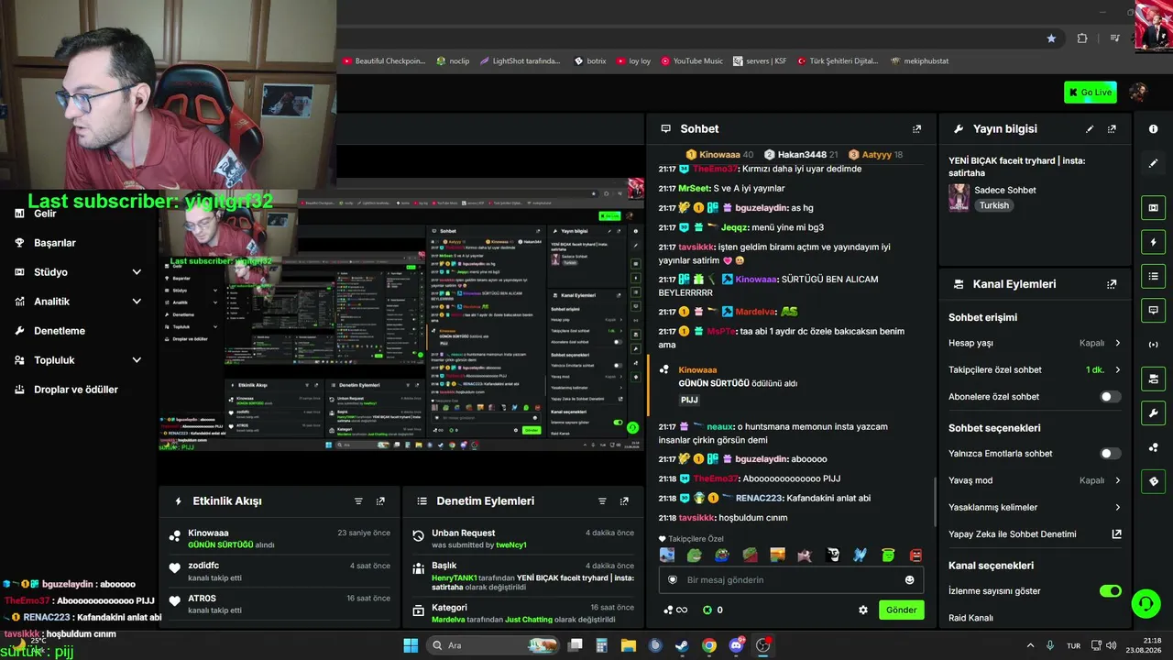The width and height of the screenshot is (1173, 660).
Task: Open Yavaş mod setting chevron
Action: coord(1117,480)
